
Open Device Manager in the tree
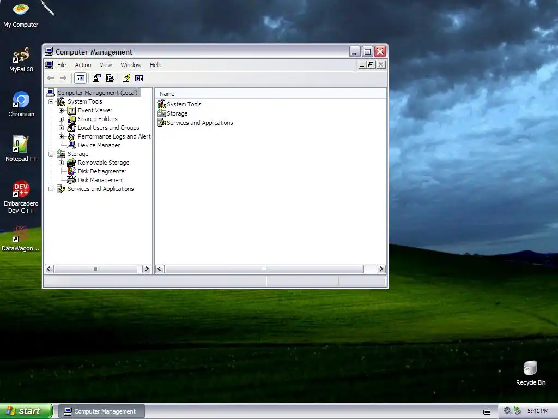click(99, 145)
